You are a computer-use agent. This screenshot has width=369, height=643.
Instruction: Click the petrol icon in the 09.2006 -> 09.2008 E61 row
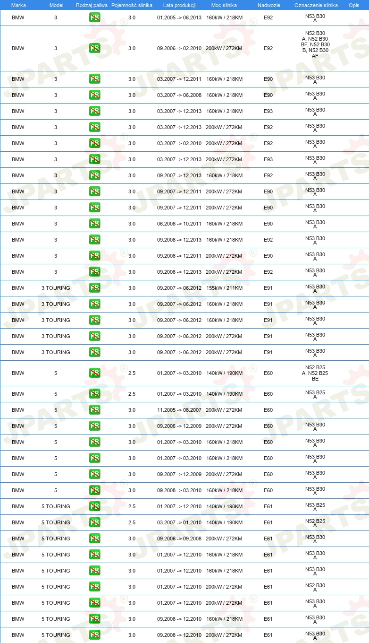(94, 539)
